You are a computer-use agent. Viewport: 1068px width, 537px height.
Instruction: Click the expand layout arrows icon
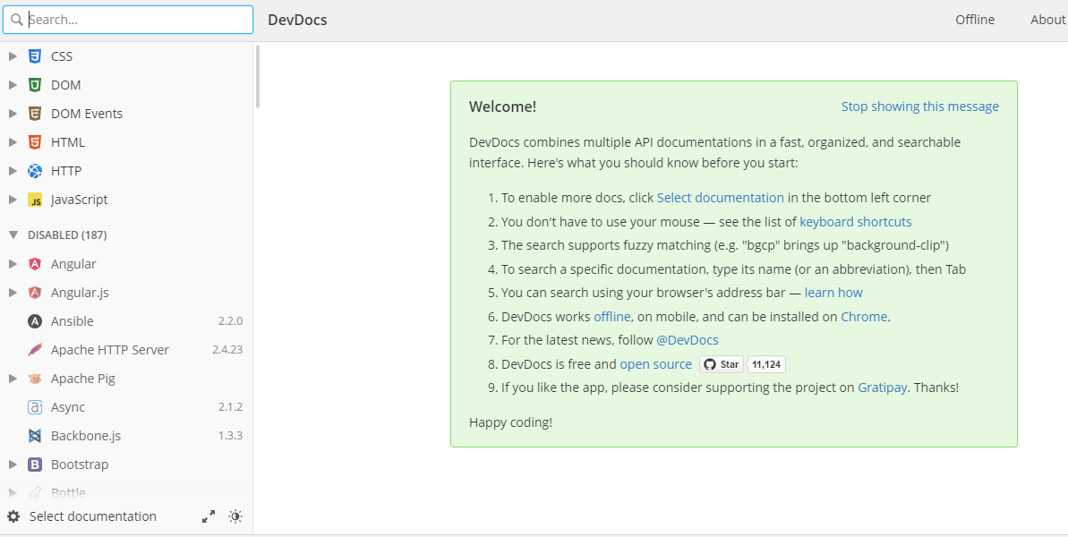209,516
